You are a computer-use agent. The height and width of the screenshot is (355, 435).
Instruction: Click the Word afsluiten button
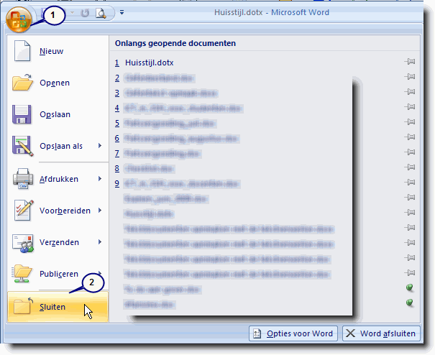coord(382,333)
